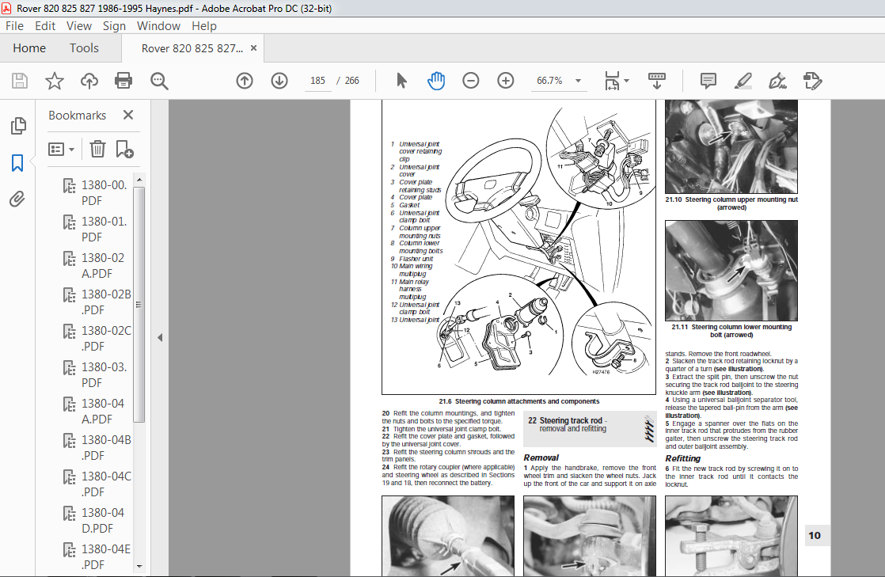Open bookmarks options dropdown menu
Screen dimensions: 885x577
pyautogui.click(x=61, y=149)
